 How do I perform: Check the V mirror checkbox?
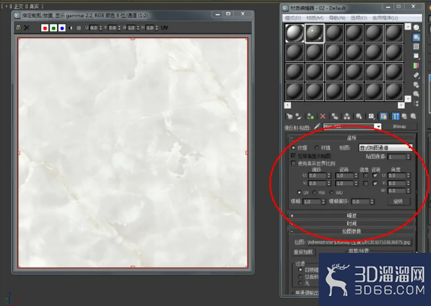tap(366, 183)
